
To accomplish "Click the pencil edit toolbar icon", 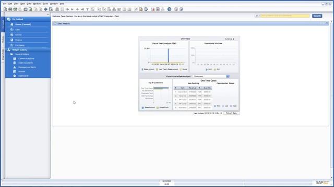I will point(136,9).
